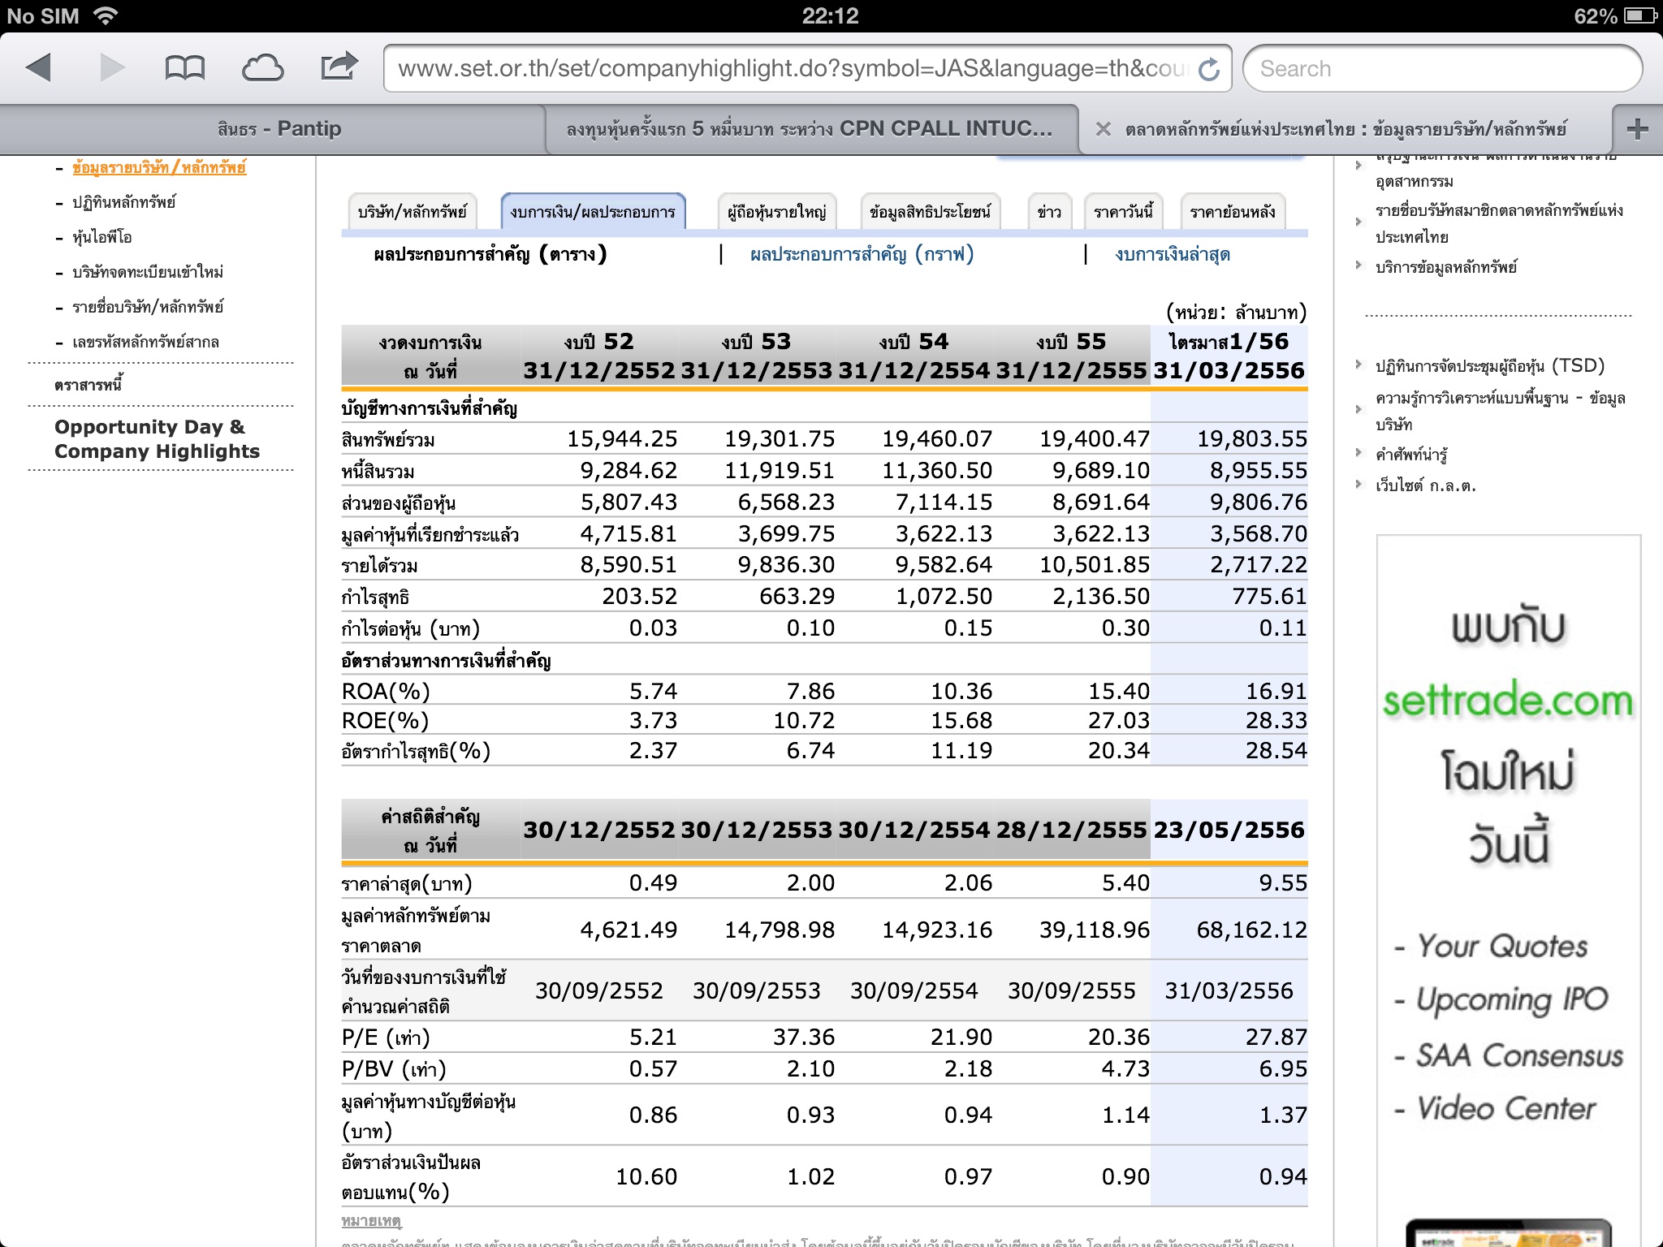Switch to the สินธร - Pantip tab
This screenshot has width=1663, height=1247.
pyautogui.click(x=279, y=129)
